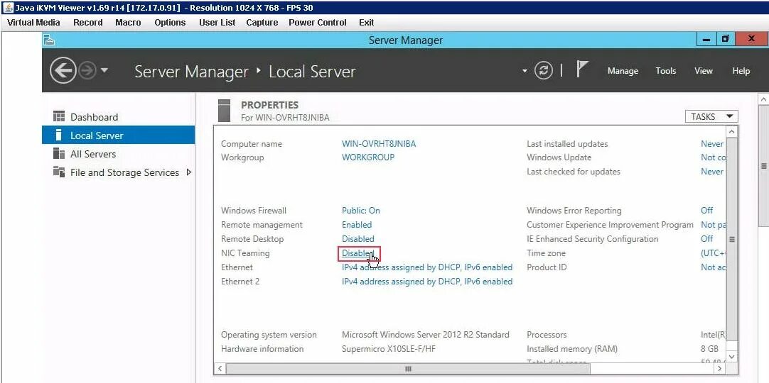Select Local Server in the sidebar
769x383 pixels.
coord(118,135)
